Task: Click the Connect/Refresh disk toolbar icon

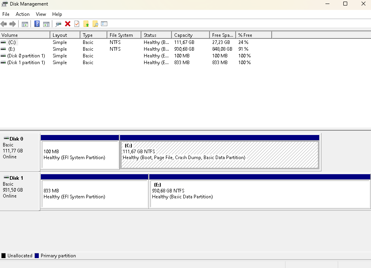Action: click(58, 24)
